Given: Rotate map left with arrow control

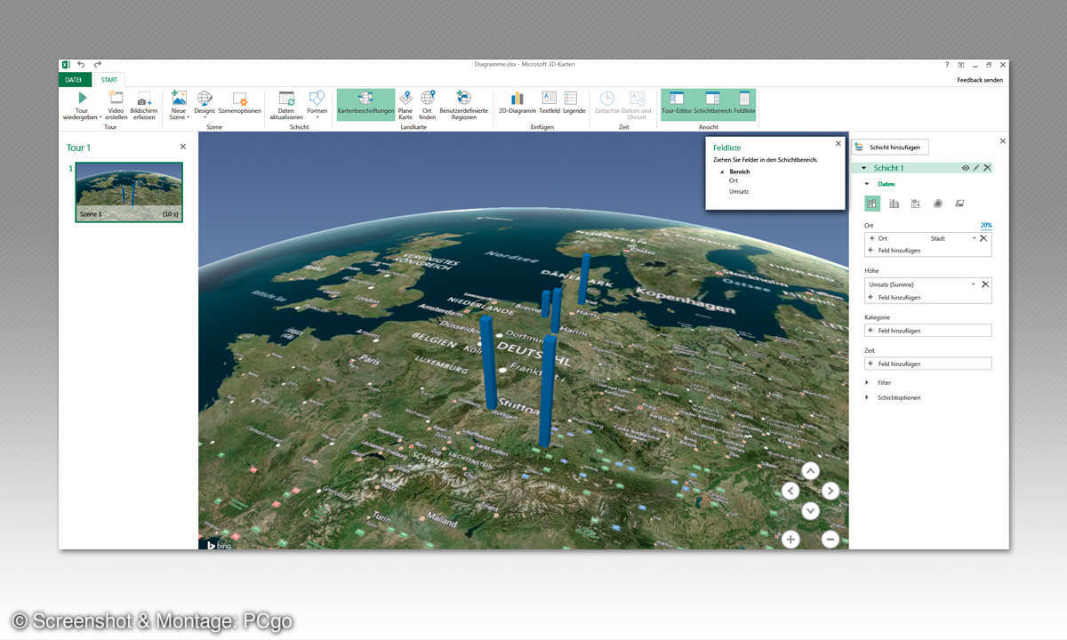Looking at the screenshot, I should [x=790, y=491].
